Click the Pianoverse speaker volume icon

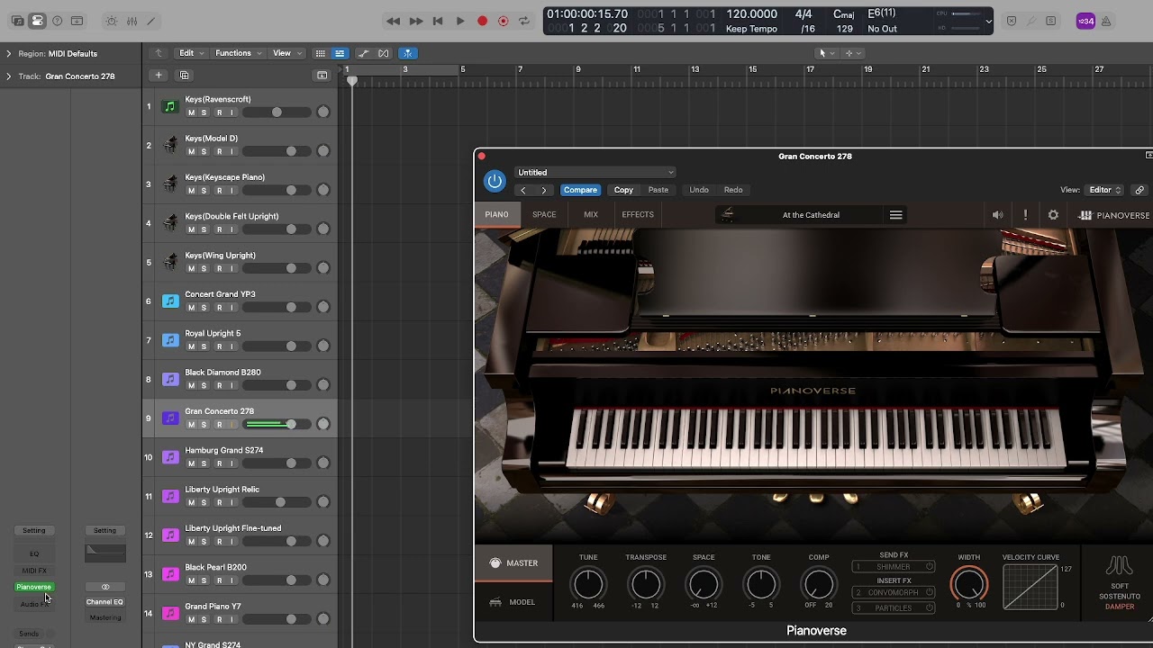997,215
